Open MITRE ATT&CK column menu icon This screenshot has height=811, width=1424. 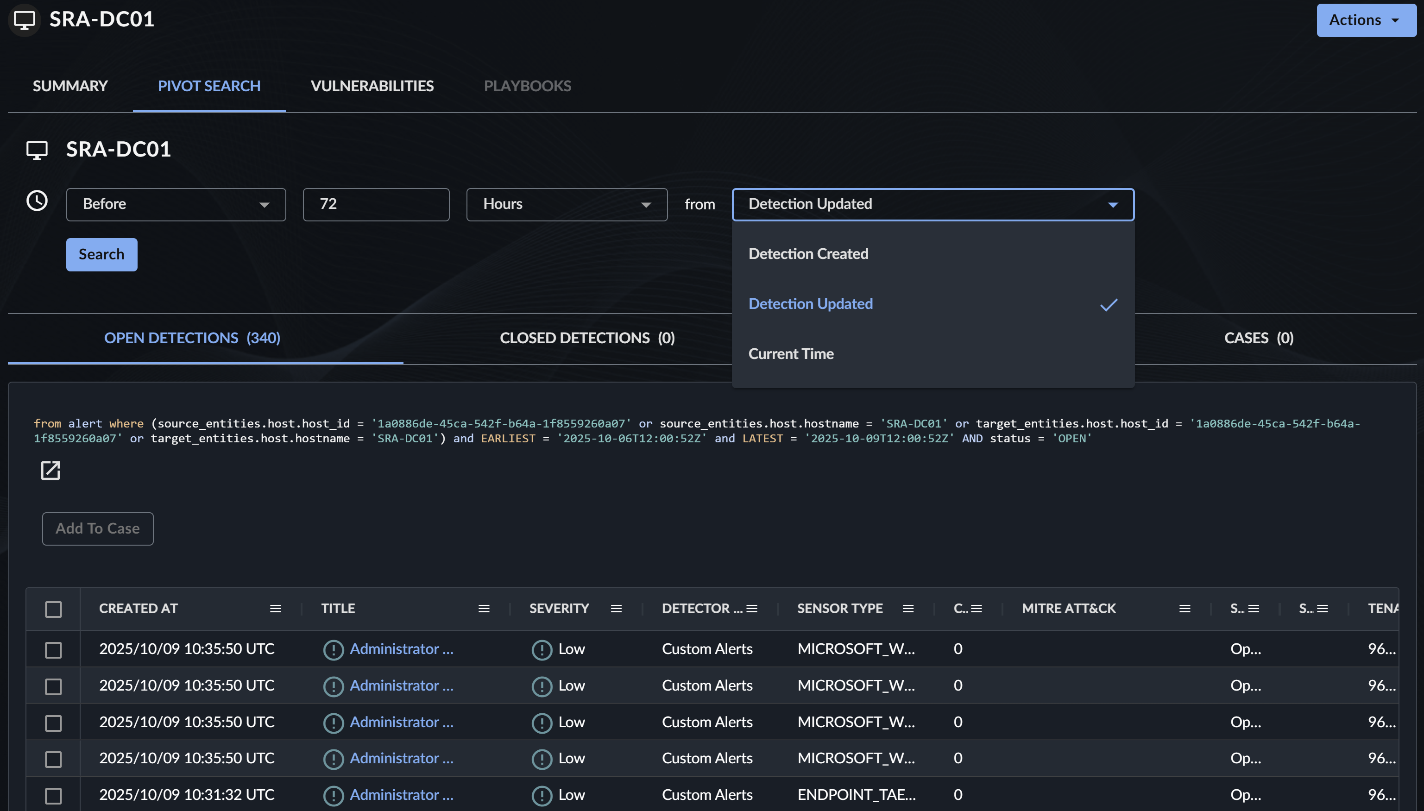click(x=1185, y=609)
